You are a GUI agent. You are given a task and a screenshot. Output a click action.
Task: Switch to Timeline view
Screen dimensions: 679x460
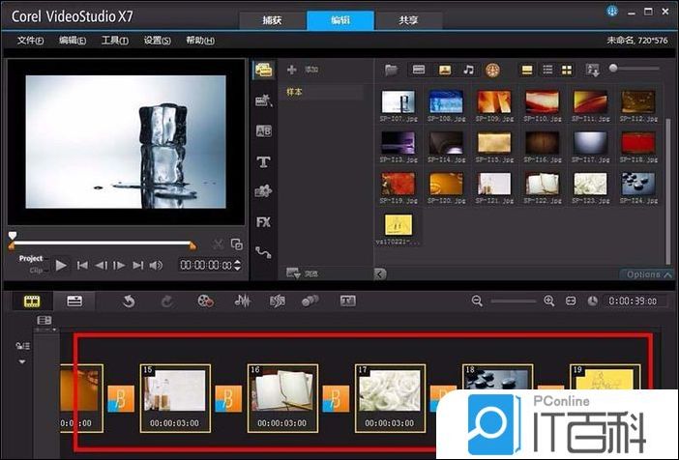(x=74, y=302)
